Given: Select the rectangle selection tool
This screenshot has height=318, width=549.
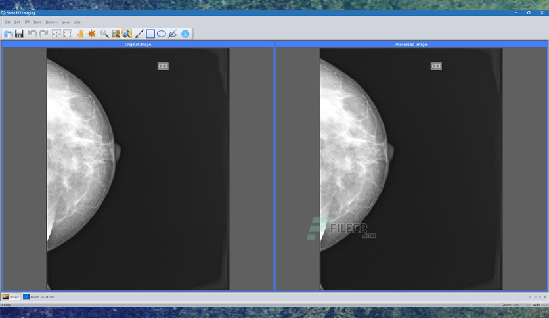Looking at the screenshot, I should tap(150, 34).
